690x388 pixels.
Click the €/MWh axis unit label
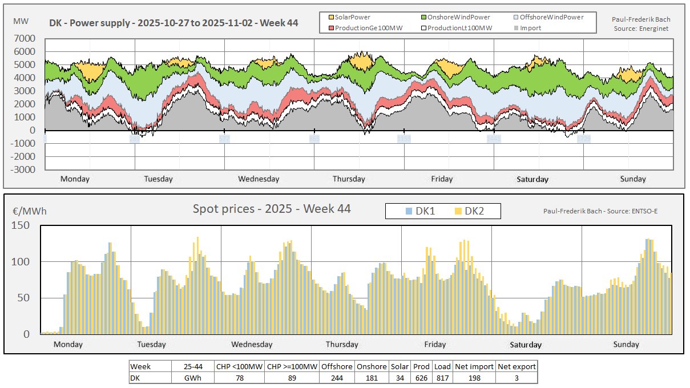(x=30, y=211)
